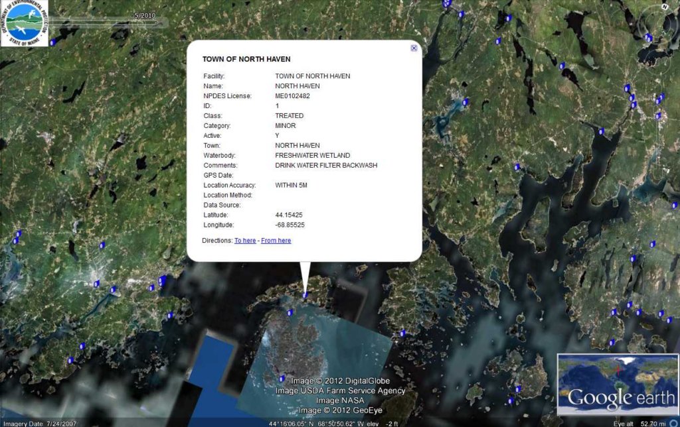Get directions with the "To here" link
This screenshot has height=427, width=680.
(x=245, y=240)
